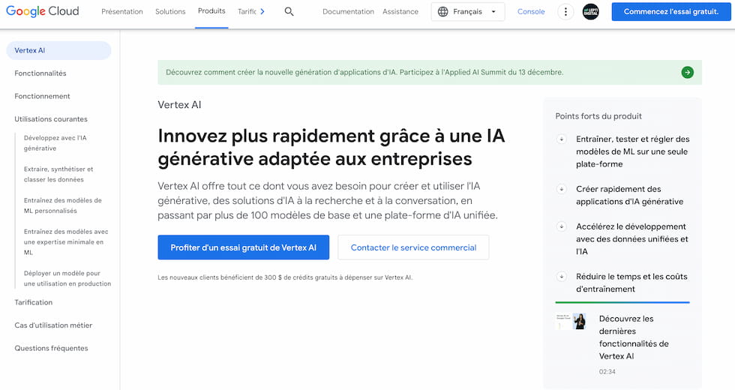Open the Applied AI Summit banner text

click(364, 72)
